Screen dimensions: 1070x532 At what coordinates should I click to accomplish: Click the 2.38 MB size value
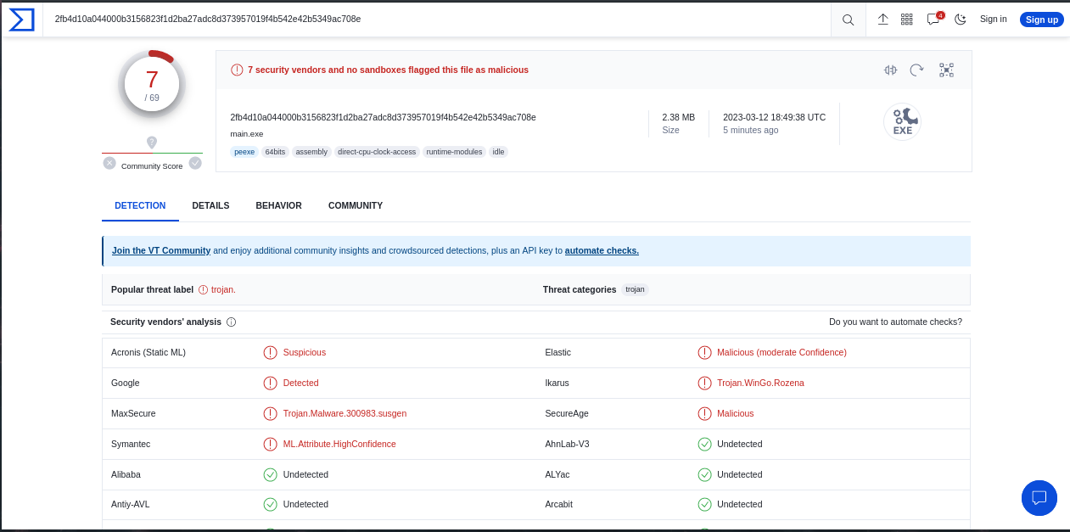(678, 117)
